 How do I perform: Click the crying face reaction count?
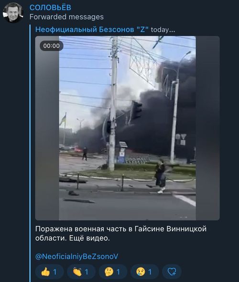[150, 272]
